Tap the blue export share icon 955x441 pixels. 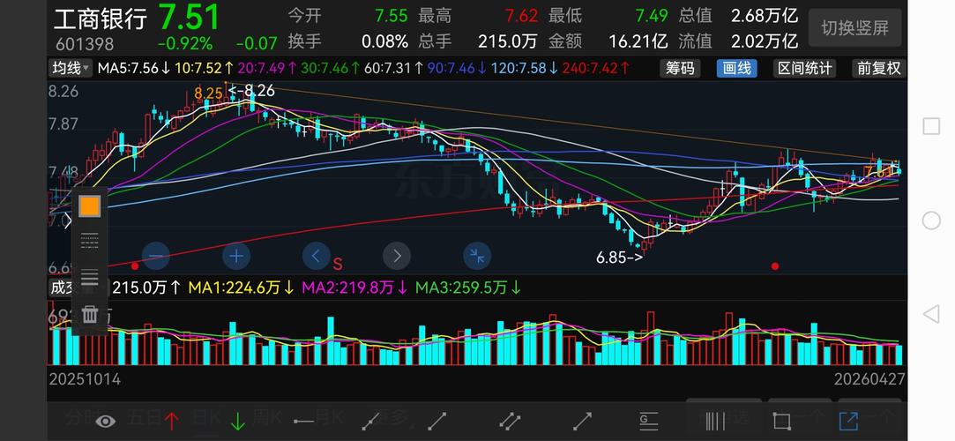pyautogui.click(x=847, y=421)
